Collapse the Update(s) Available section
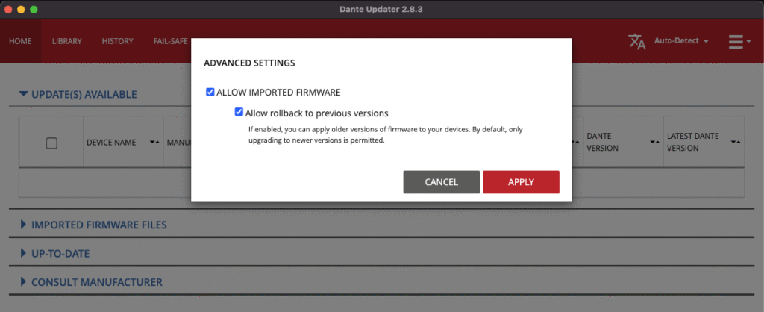Screen dimensions: 764x312 point(78,94)
